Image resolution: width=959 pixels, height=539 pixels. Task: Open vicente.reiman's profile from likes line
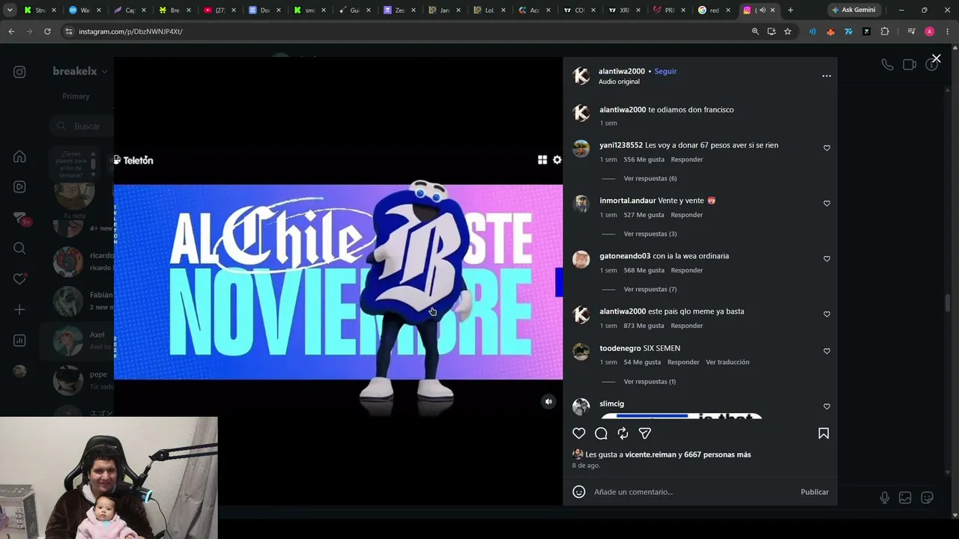pyautogui.click(x=650, y=454)
